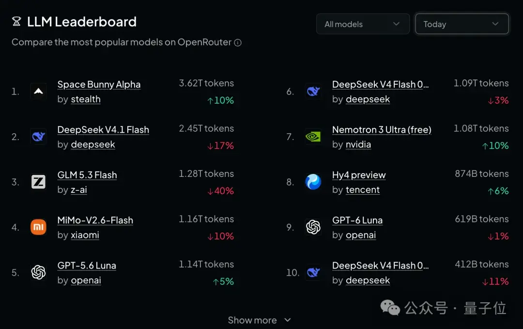Screen dimensions: 523x329
Task: Open the Today time range dropdown
Action: point(462,24)
